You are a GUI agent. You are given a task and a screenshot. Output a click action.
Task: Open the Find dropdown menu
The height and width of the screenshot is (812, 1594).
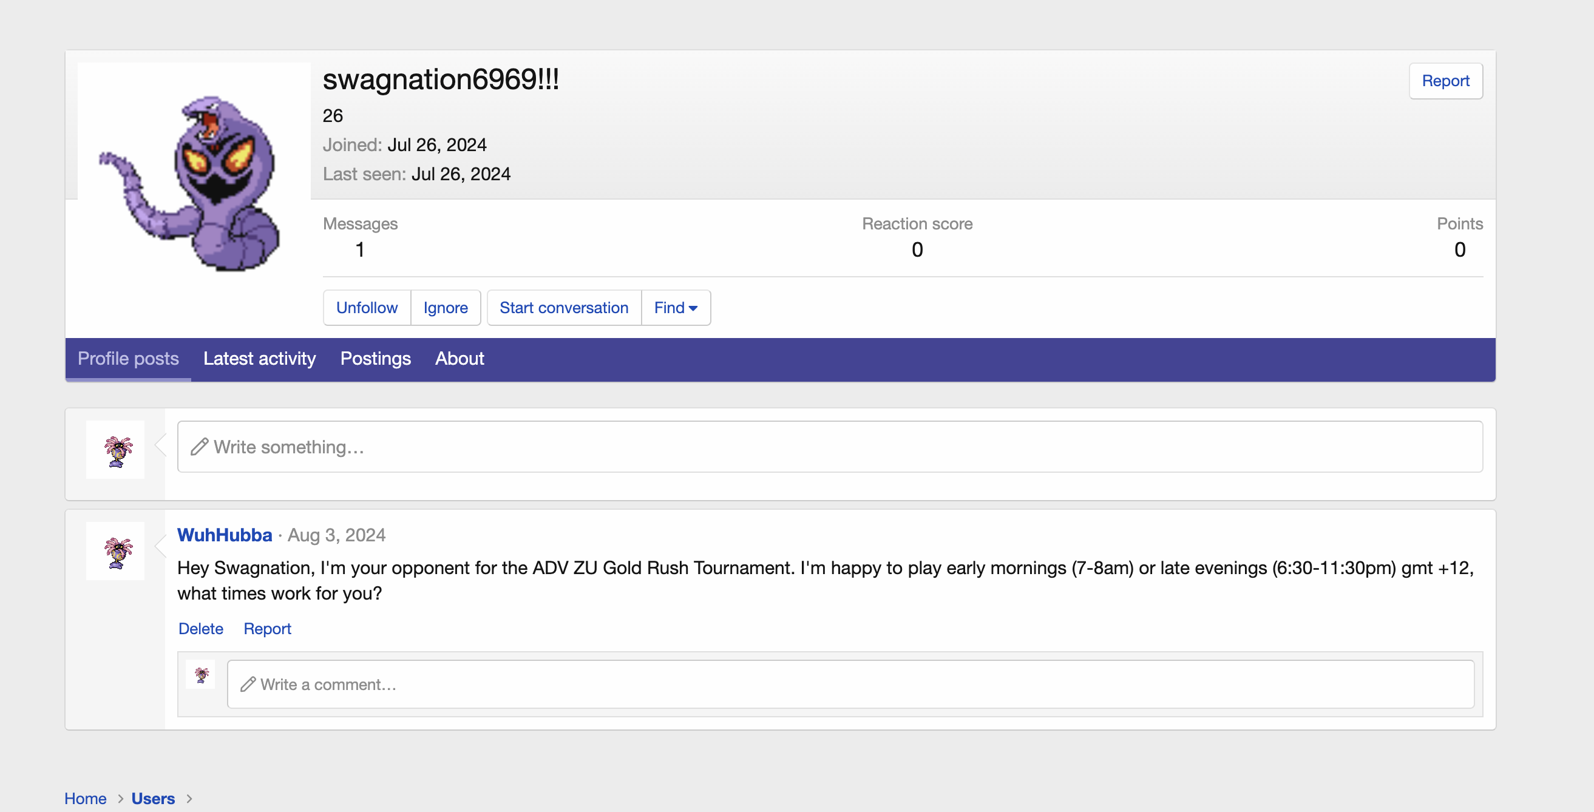coord(675,307)
